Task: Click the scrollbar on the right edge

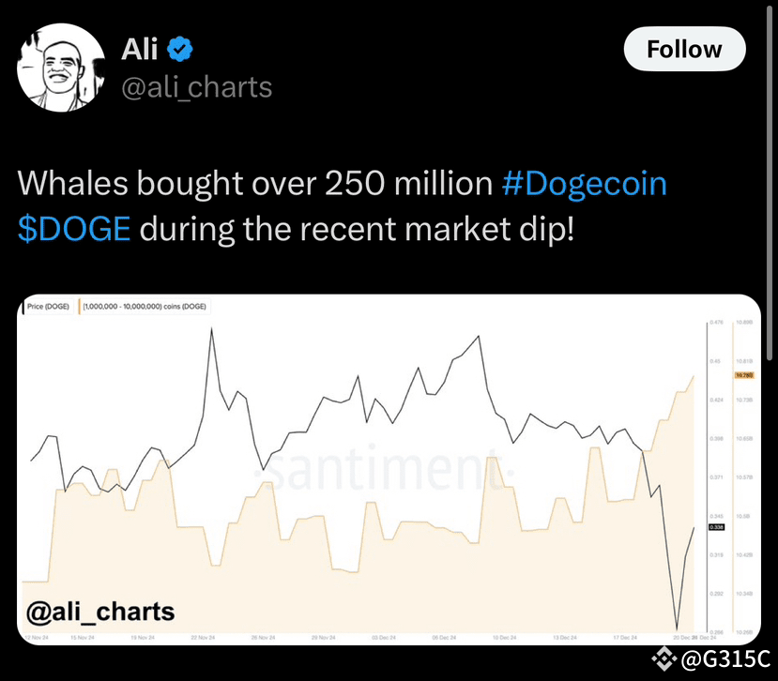Action: [x=770, y=188]
